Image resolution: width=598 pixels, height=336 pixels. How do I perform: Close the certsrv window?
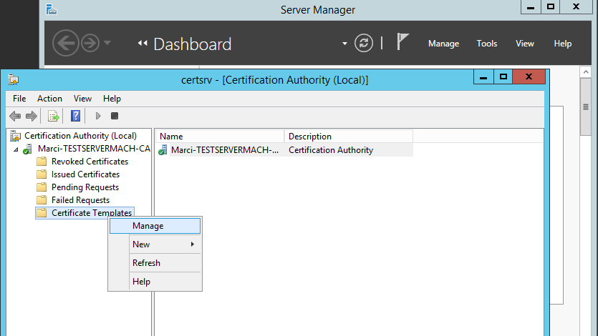[x=529, y=77]
